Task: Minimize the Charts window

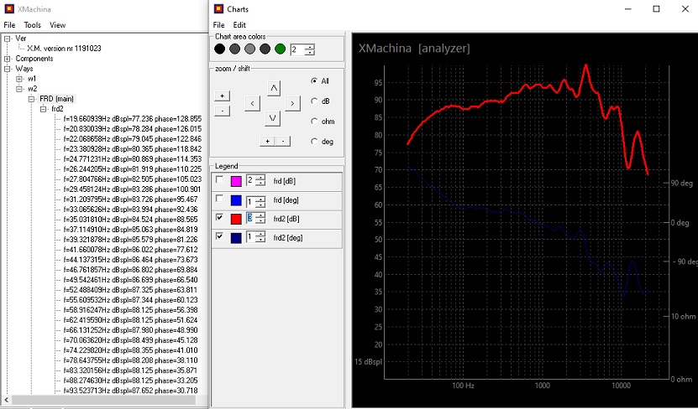Action: click(x=628, y=9)
